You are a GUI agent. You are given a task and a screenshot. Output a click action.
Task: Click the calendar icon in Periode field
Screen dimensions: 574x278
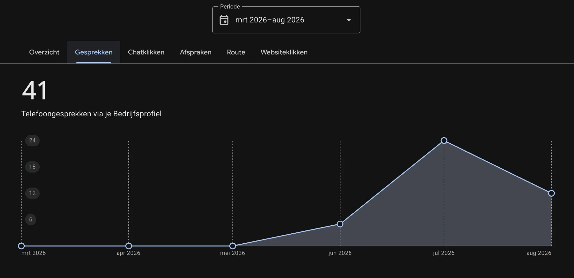(x=224, y=20)
